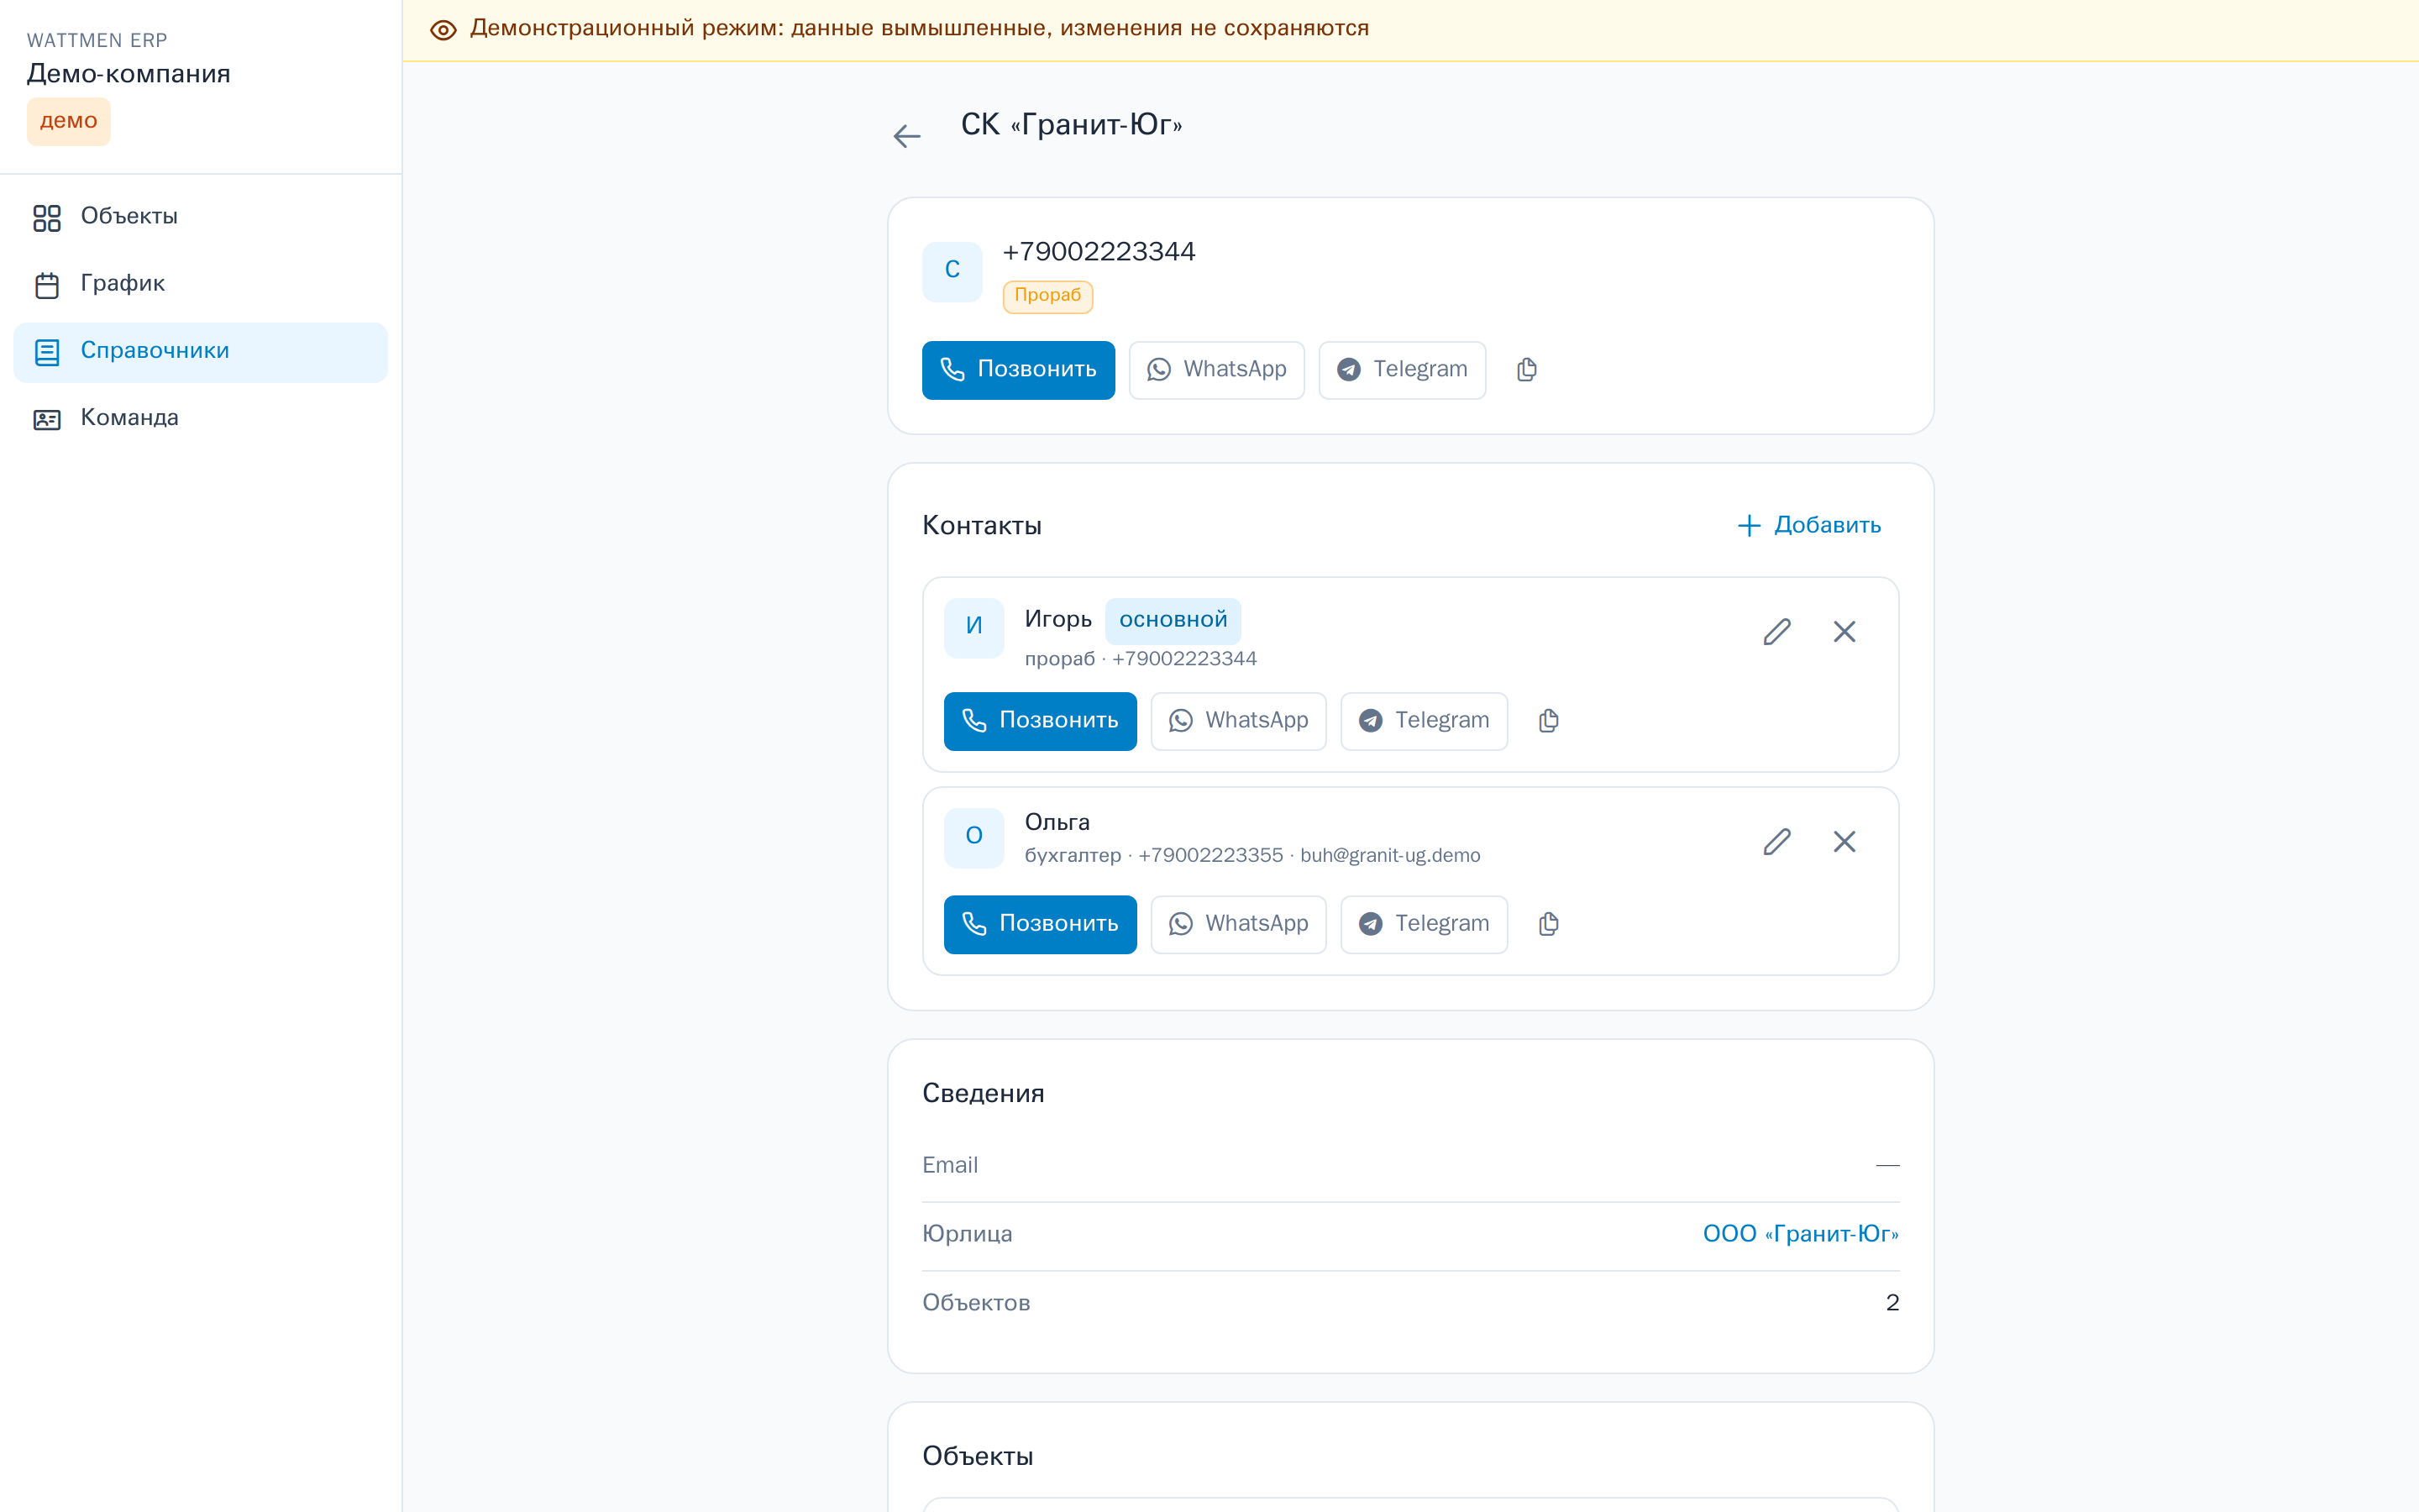Remove Игорь contact with X icon
Screen dimensions: 2419x1512
pyautogui.click(x=1844, y=632)
